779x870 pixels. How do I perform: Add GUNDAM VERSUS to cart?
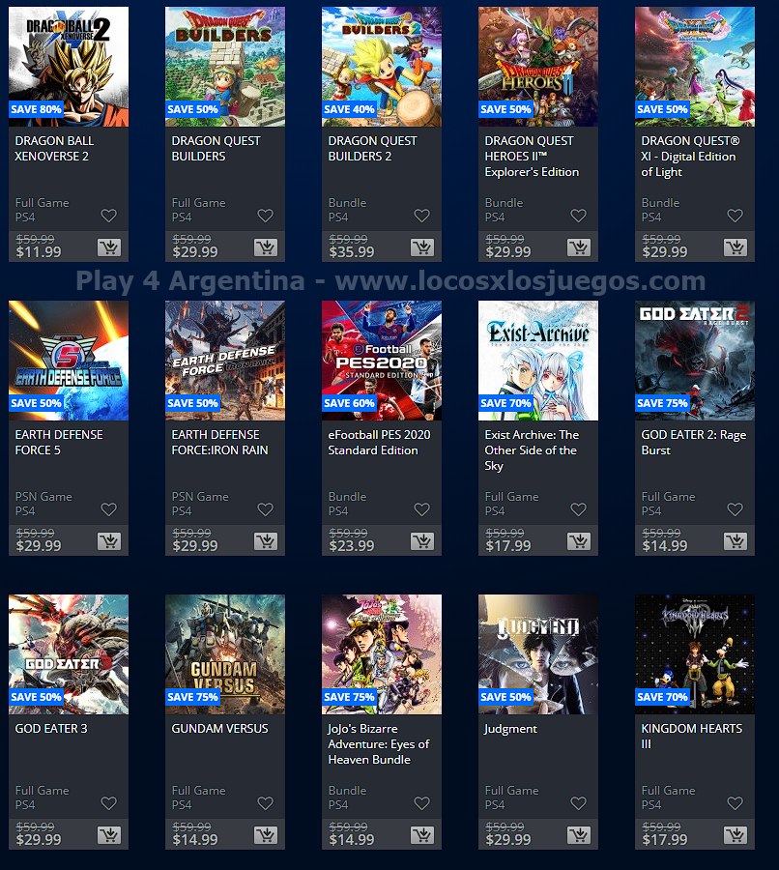pos(265,835)
